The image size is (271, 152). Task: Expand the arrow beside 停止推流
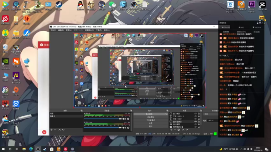click(166, 114)
